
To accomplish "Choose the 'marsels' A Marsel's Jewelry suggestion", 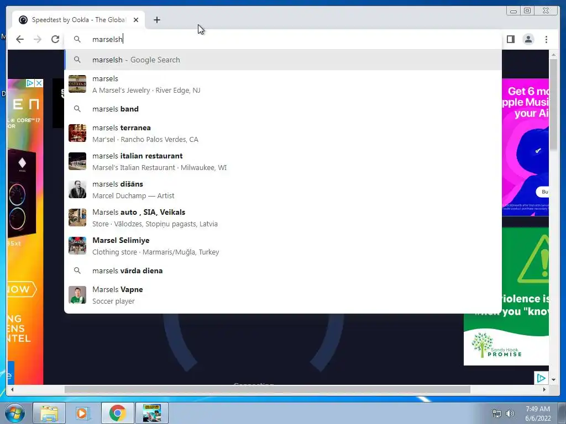I will coord(283,84).
